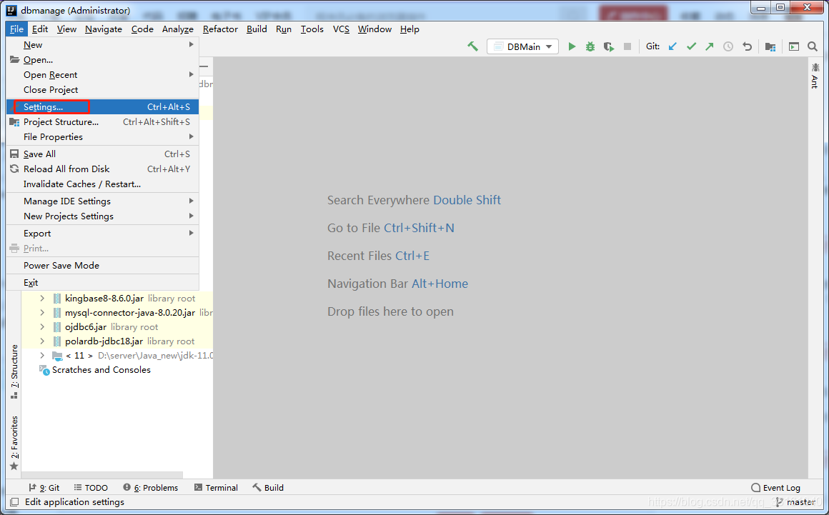This screenshot has width=829, height=515.
Task: Select Reload All from Disk
Action: [x=103, y=169]
